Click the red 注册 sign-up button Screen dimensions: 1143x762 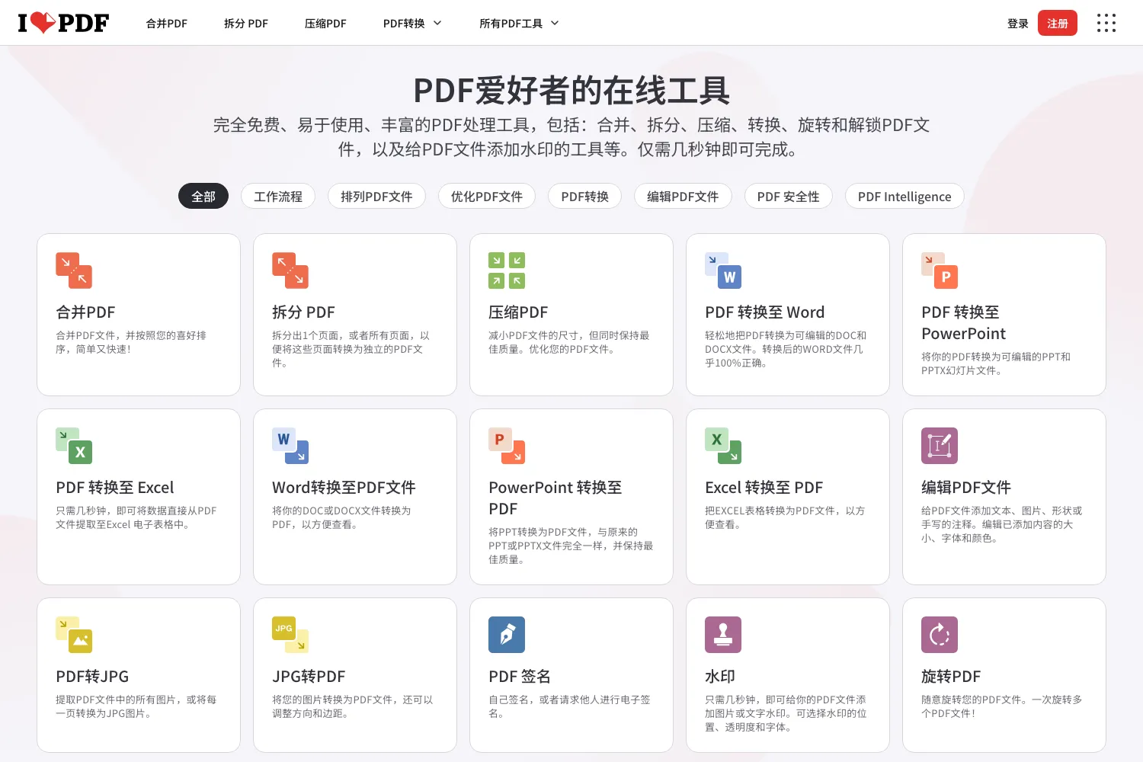coord(1058,24)
